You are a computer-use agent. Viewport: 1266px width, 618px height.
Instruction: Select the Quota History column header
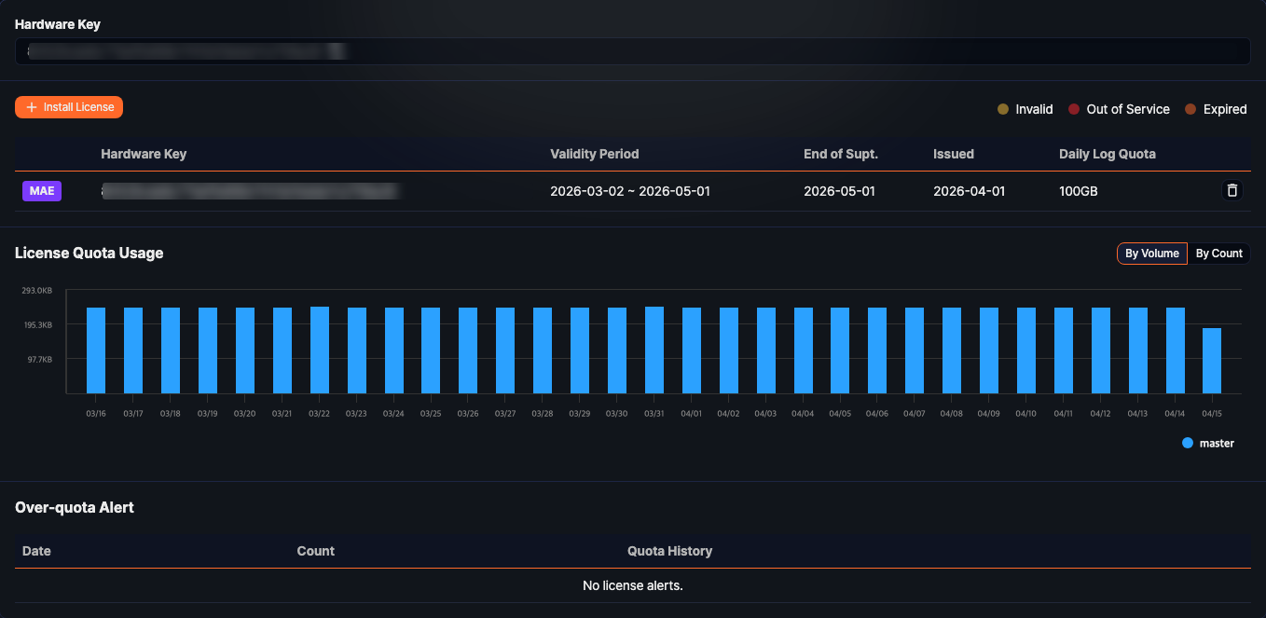point(669,551)
